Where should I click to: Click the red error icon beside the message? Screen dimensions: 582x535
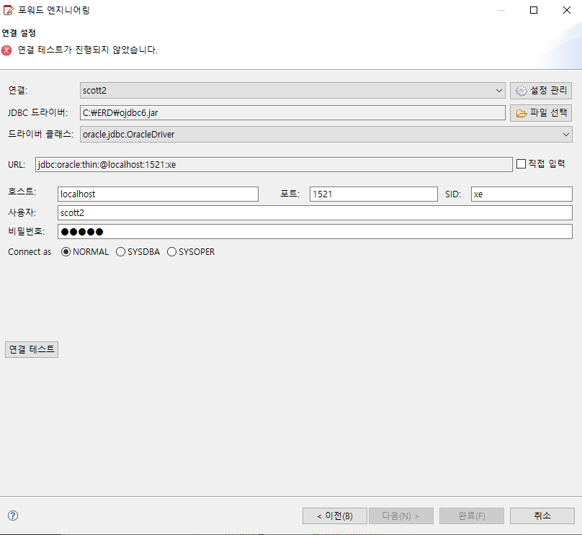pos(6,50)
